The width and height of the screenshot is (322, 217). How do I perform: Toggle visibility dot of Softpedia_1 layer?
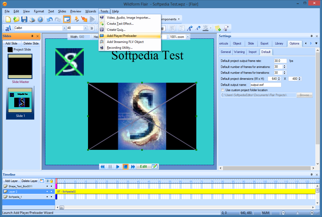[47, 197]
